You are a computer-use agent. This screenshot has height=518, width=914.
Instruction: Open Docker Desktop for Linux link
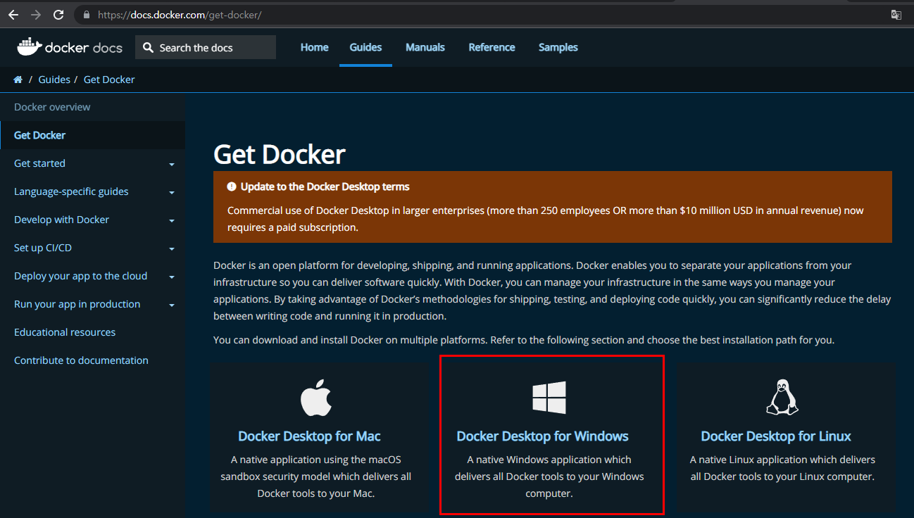776,436
